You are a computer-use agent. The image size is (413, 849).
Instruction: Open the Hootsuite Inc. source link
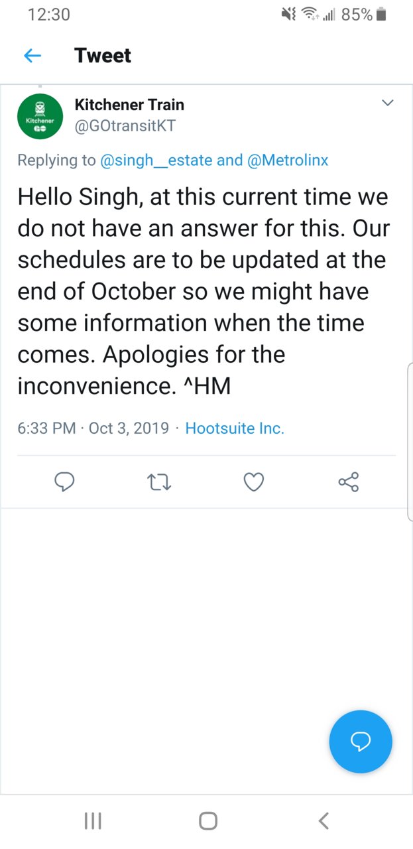[235, 428]
